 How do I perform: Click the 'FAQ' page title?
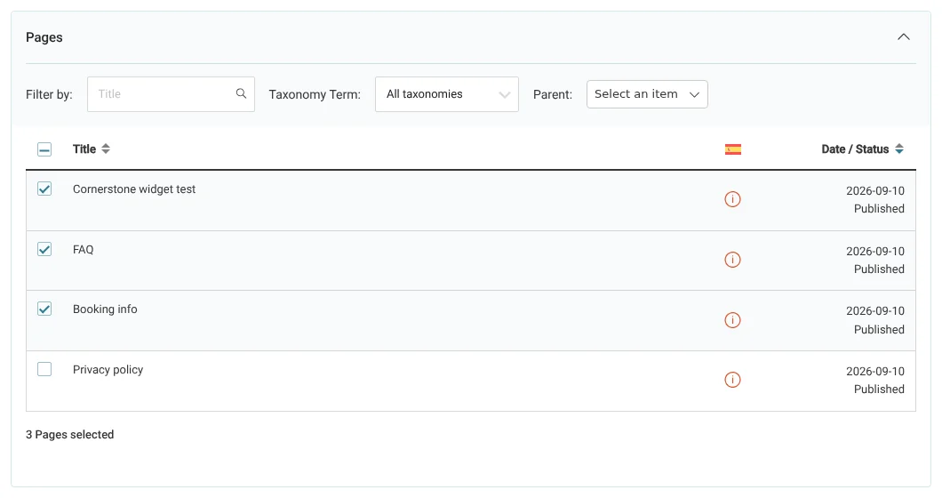[x=83, y=250]
